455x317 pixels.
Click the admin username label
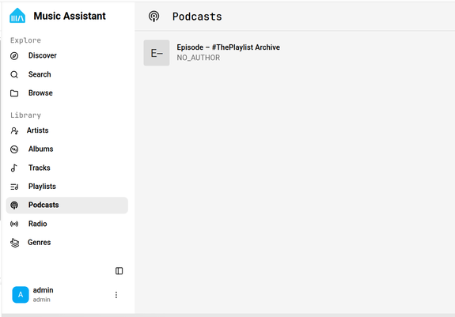(x=43, y=290)
